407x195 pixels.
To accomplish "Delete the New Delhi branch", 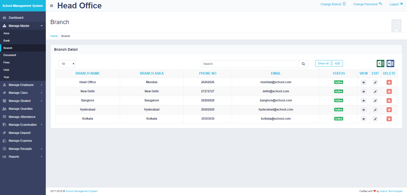I will (389, 92).
